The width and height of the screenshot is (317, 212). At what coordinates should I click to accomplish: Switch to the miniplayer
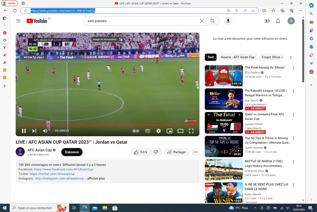169,131
